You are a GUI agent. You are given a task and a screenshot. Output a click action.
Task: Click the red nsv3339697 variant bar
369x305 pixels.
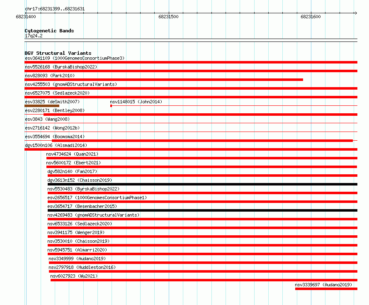pos(326,289)
